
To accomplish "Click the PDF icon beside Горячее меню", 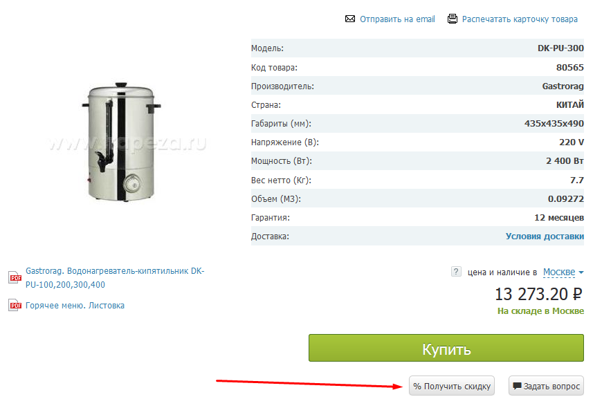I will click(15, 305).
